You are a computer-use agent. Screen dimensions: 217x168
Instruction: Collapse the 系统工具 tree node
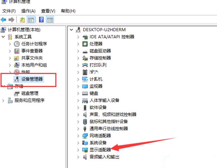[x=3, y=37]
